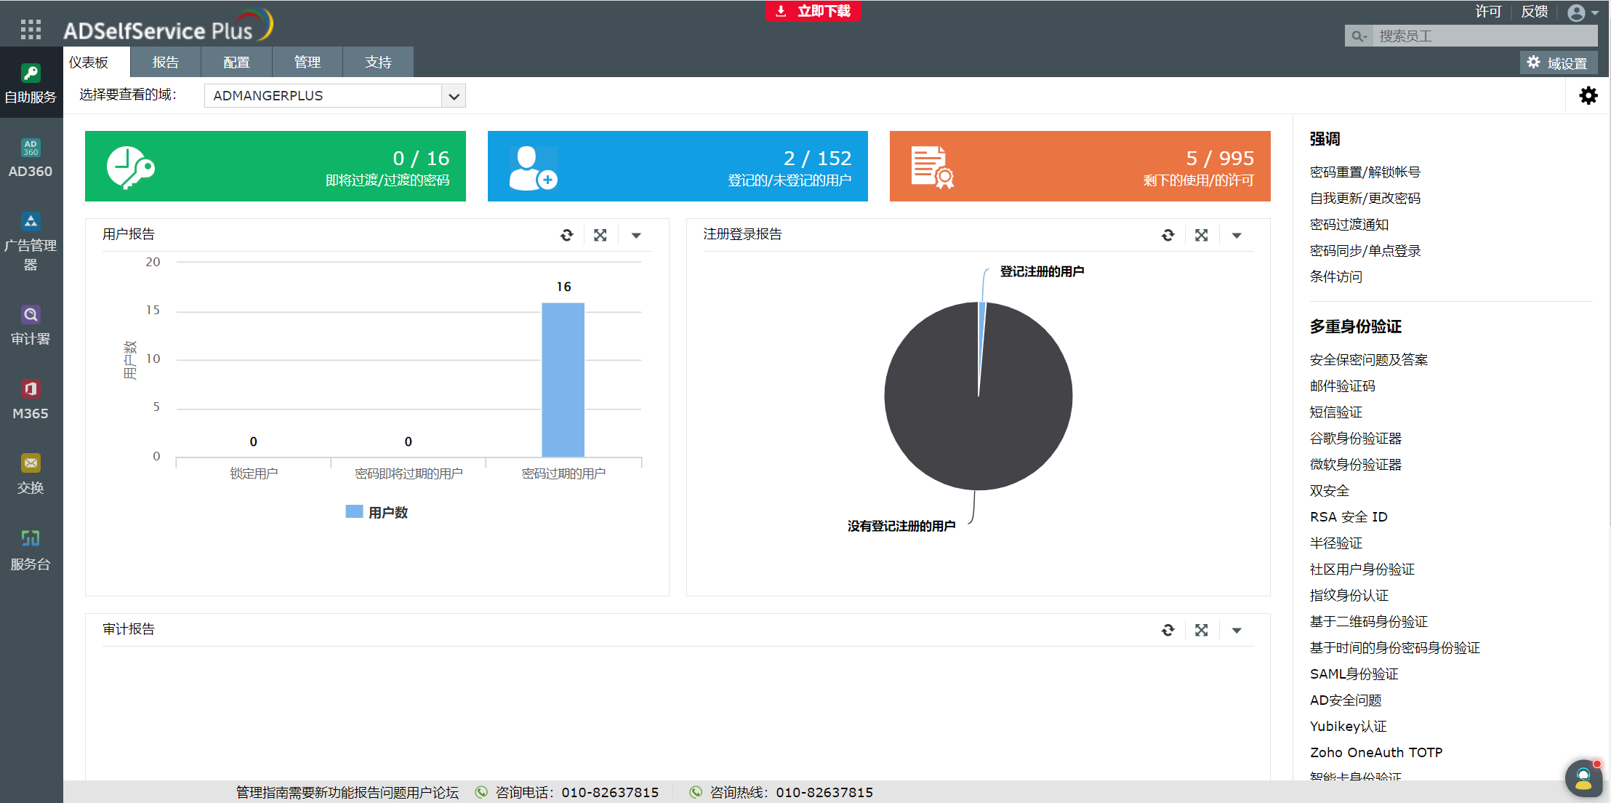Open the user account menu arrow
The image size is (1611, 803).
[x=1595, y=13]
